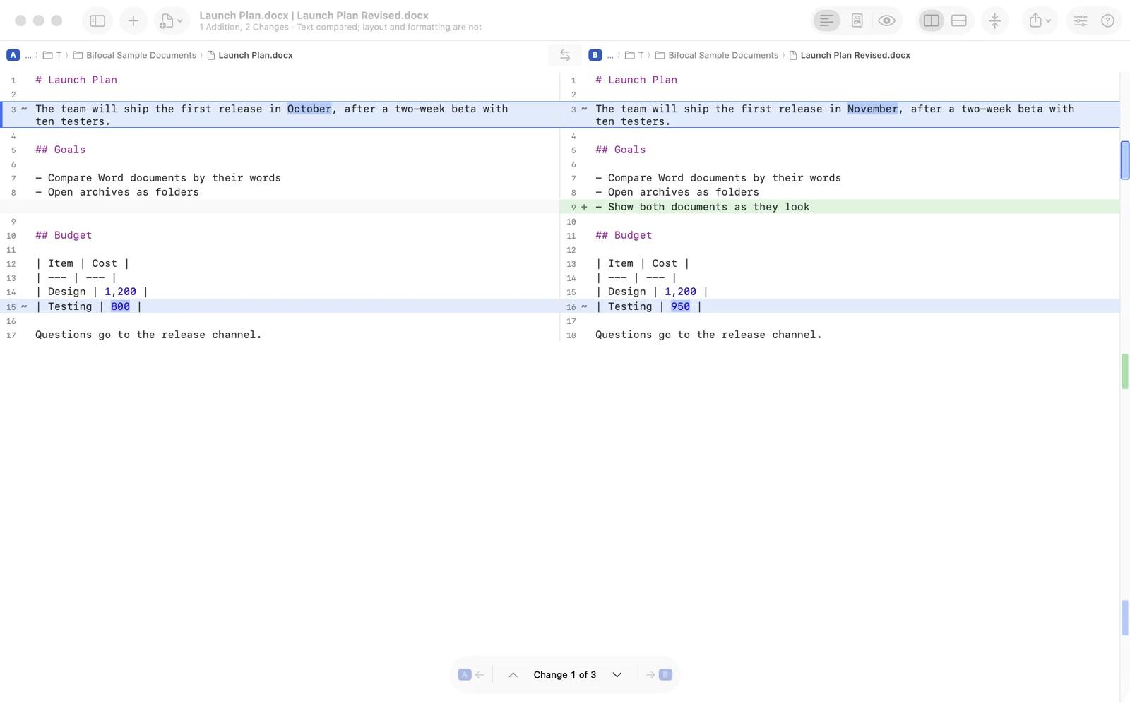1130x706 pixels.
Task: Go to previous change arrow
Action: [513, 675]
